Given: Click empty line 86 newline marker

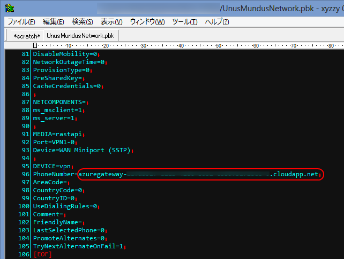Looking at the screenshot, I should pos(35,95).
